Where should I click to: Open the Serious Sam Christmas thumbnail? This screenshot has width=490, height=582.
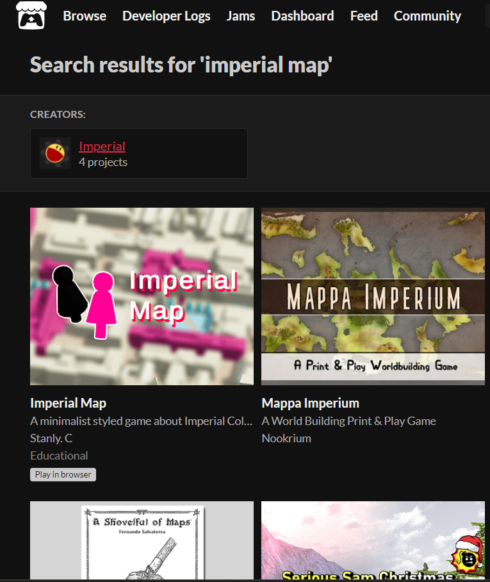(x=373, y=540)
